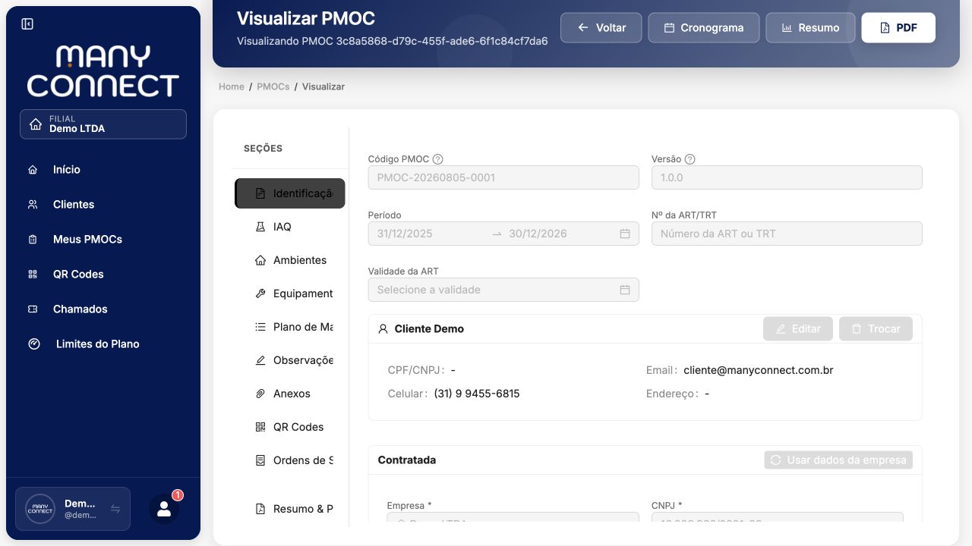Click the PDF file icon beside Resumo & P

pos(260,509)
